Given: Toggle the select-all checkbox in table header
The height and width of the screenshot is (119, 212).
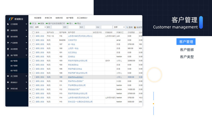Looking at the screenshot, I should click(x=33, y=32).
